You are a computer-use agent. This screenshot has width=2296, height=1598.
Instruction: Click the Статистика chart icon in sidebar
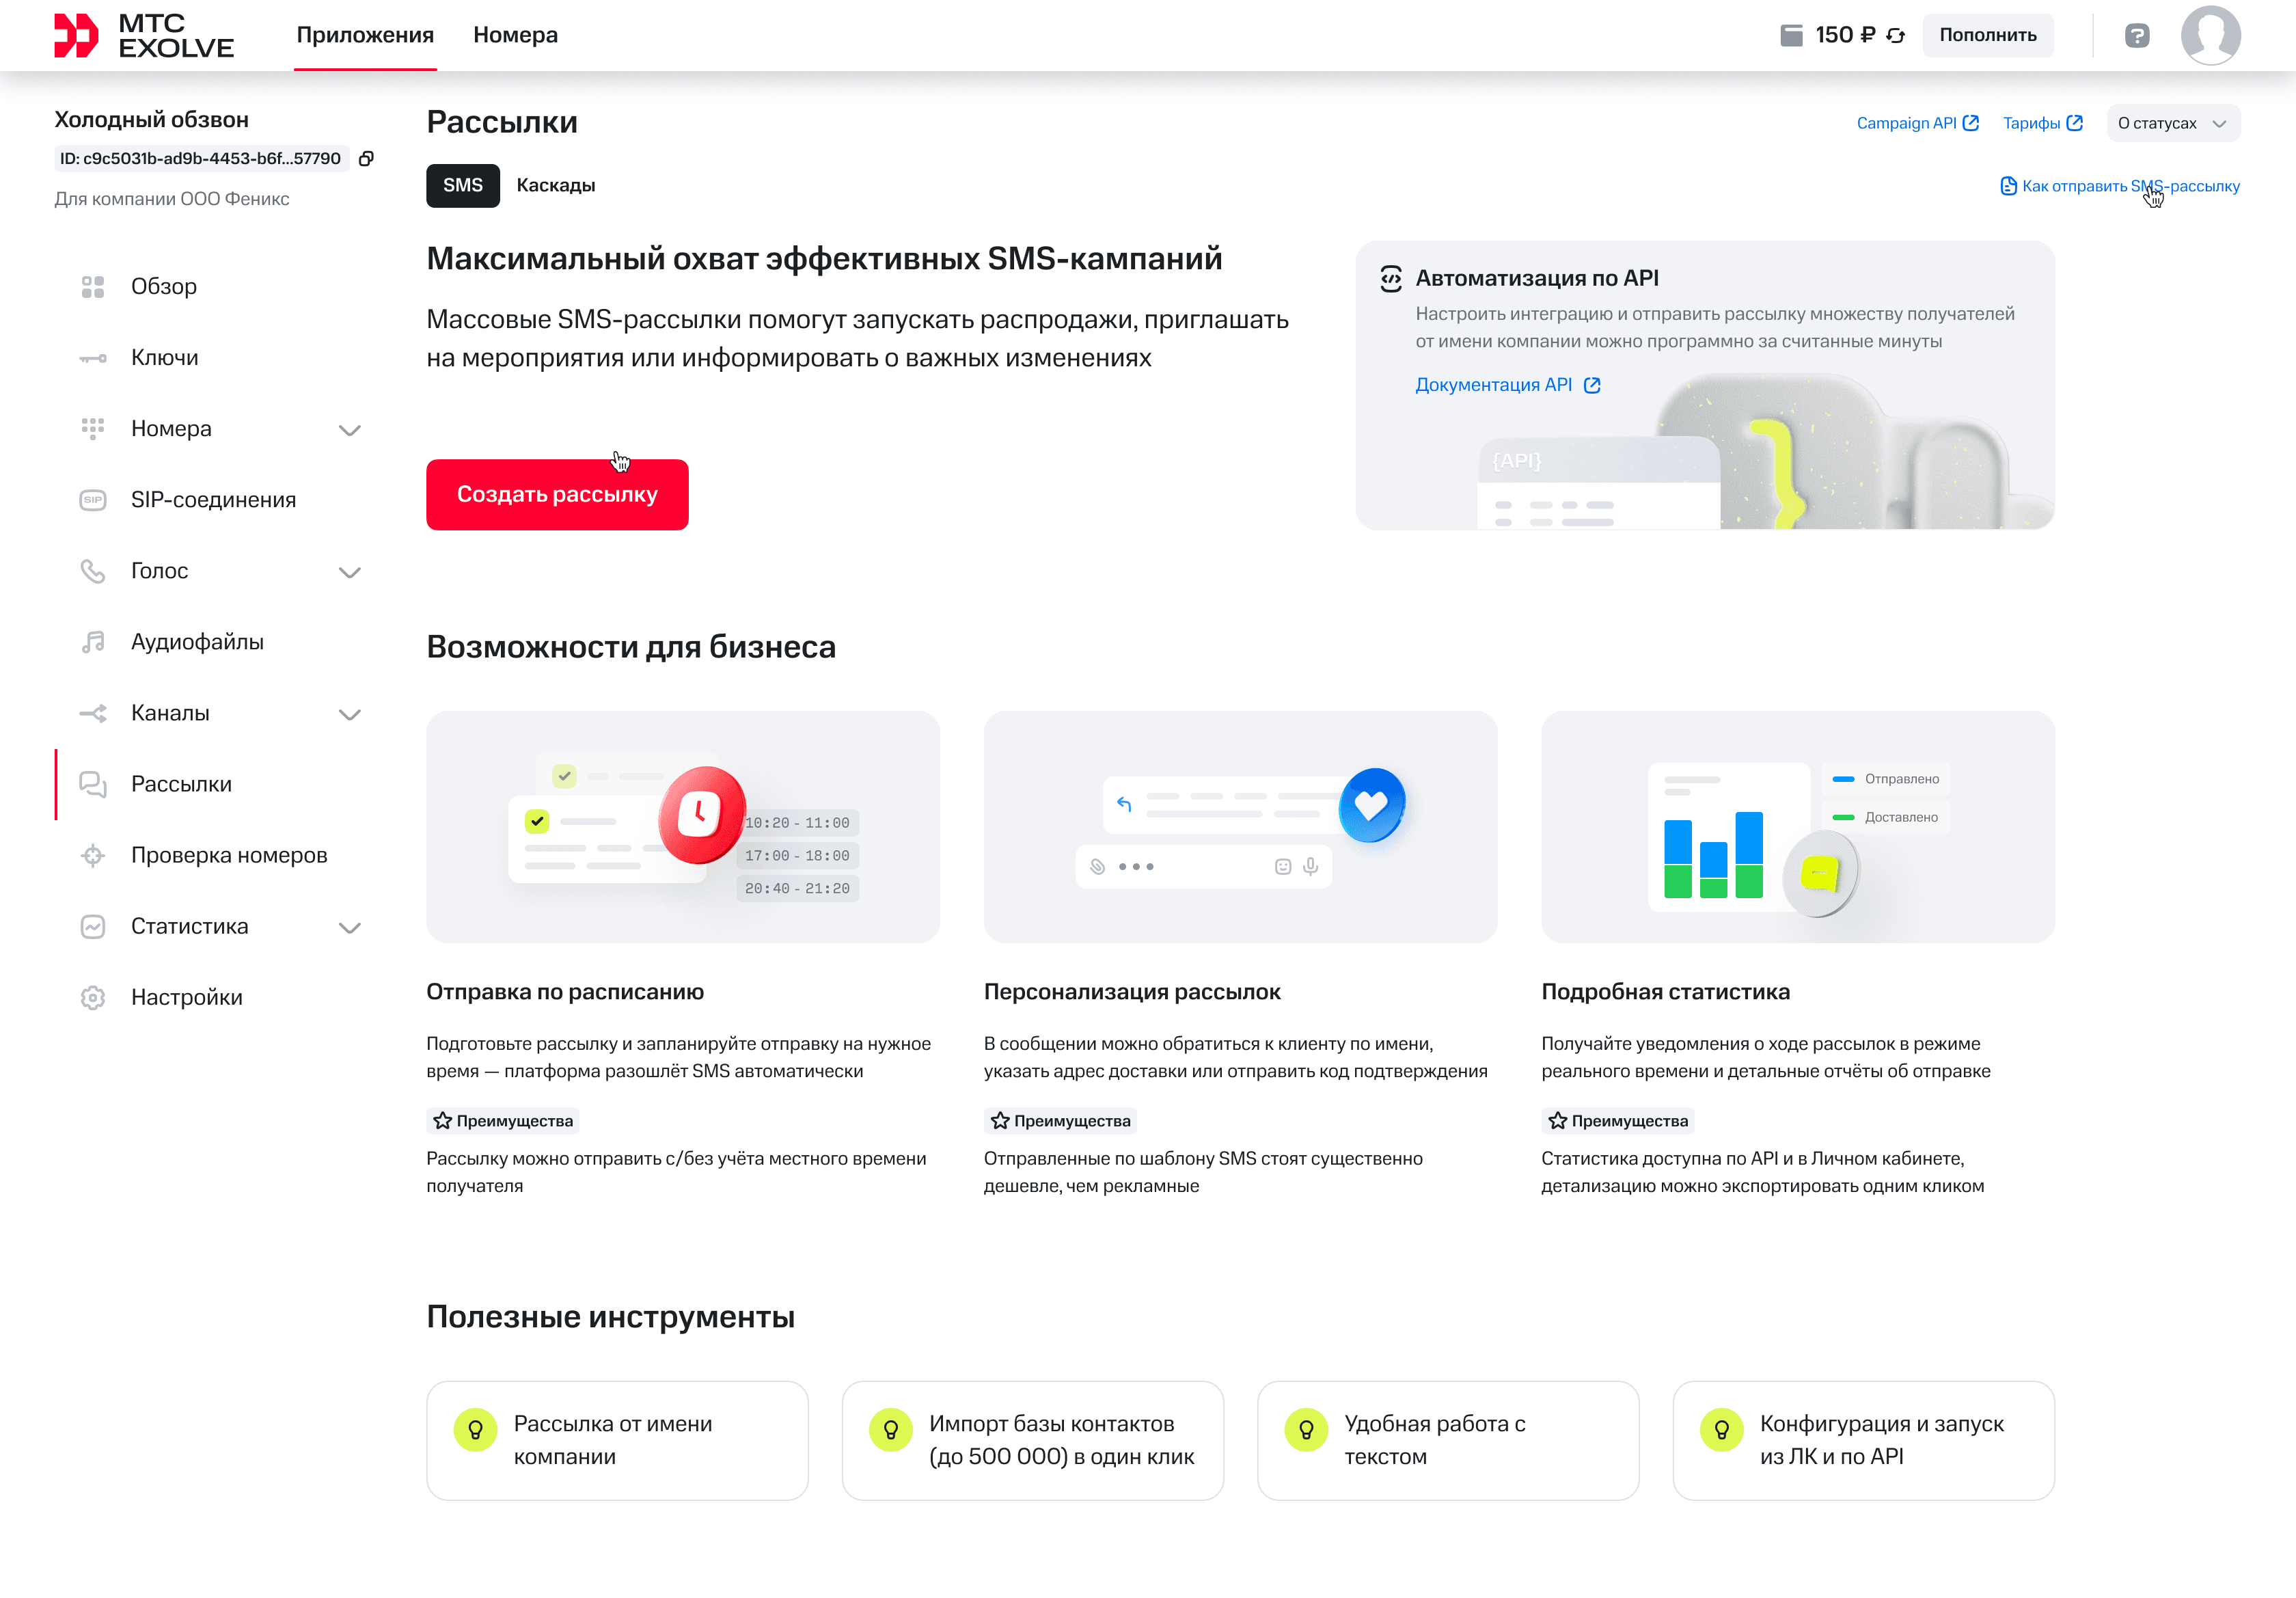93,926
